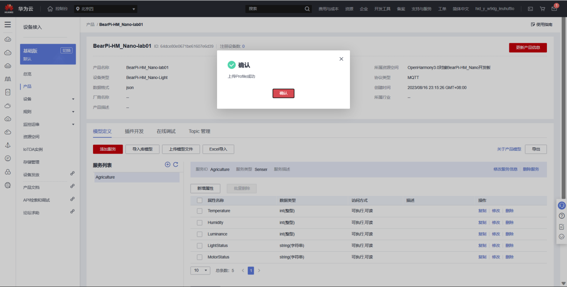Toggle the 切换 edition switch
This screenshot has height=287, width=567.
(66, 50)
